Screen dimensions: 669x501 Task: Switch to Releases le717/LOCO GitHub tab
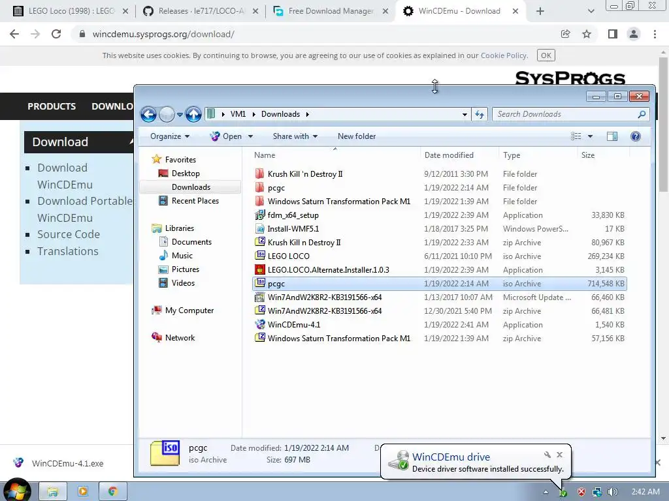coord(201,11)
